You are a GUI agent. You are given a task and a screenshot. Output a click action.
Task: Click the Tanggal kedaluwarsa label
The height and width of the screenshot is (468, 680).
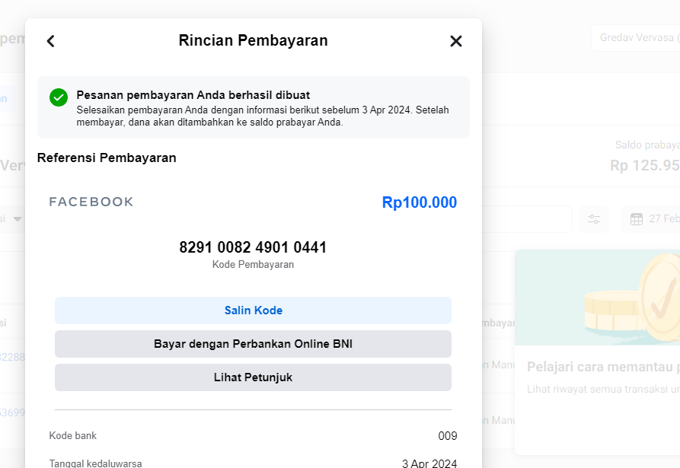(95, 463)
